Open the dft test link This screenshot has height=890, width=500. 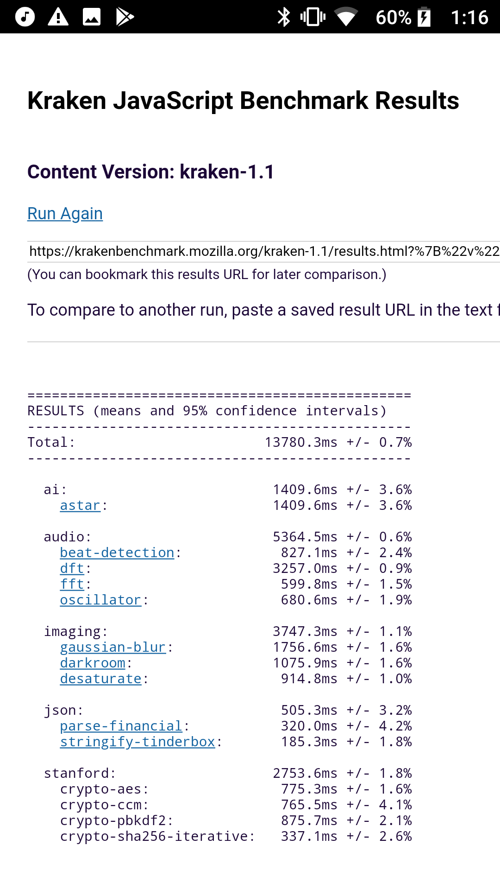coord(72,568)
